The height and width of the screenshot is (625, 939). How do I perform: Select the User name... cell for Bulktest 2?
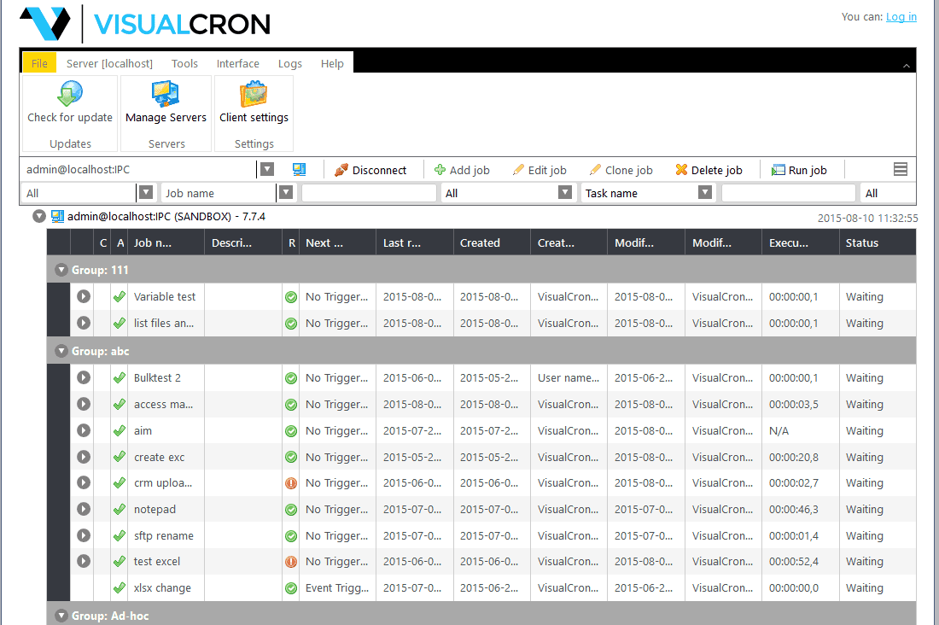(x=569, y=377)
